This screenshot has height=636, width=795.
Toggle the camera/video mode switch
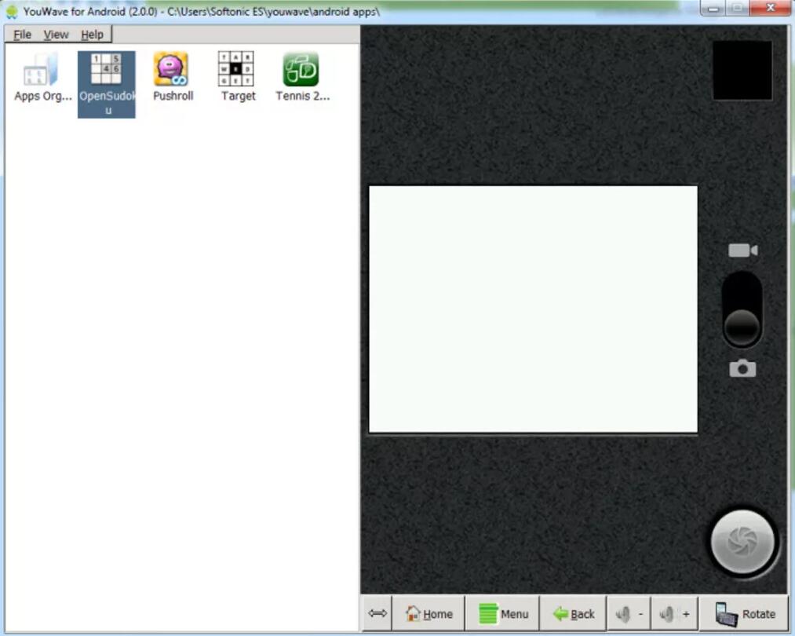(x=742, y=310)
